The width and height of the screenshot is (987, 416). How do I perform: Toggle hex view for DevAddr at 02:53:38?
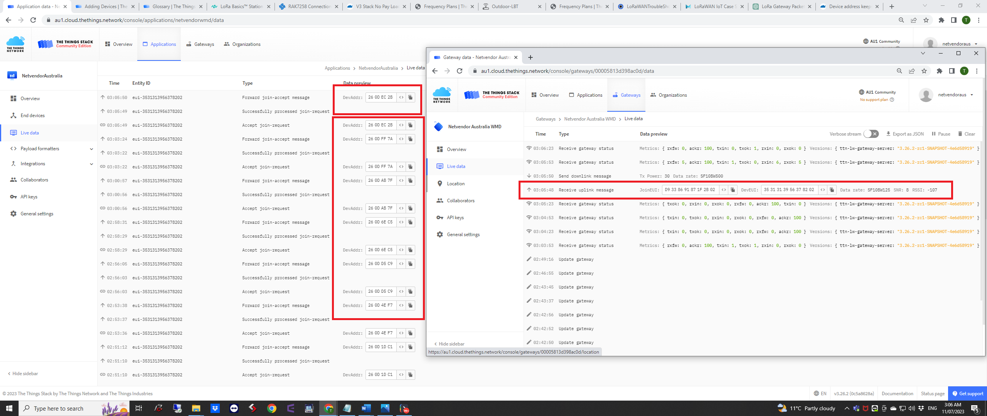pos(401,305)
